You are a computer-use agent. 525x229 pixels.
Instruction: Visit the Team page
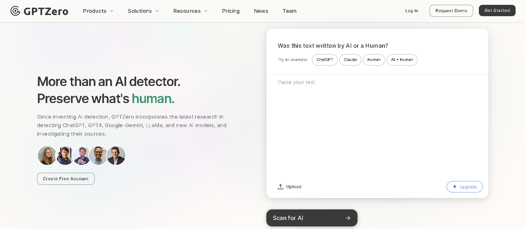(x=289, y=11)
